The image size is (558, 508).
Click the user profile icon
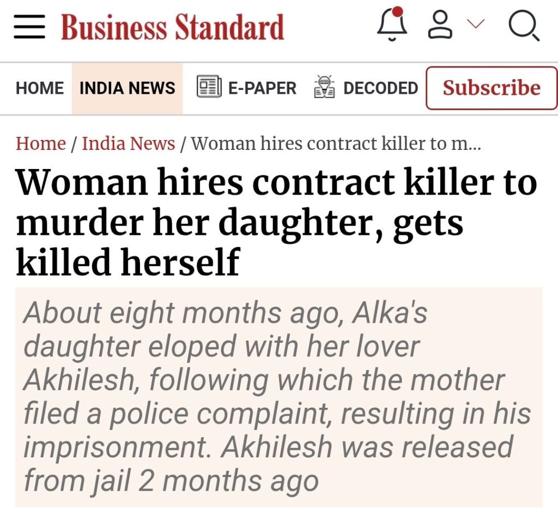click(441, 26)
